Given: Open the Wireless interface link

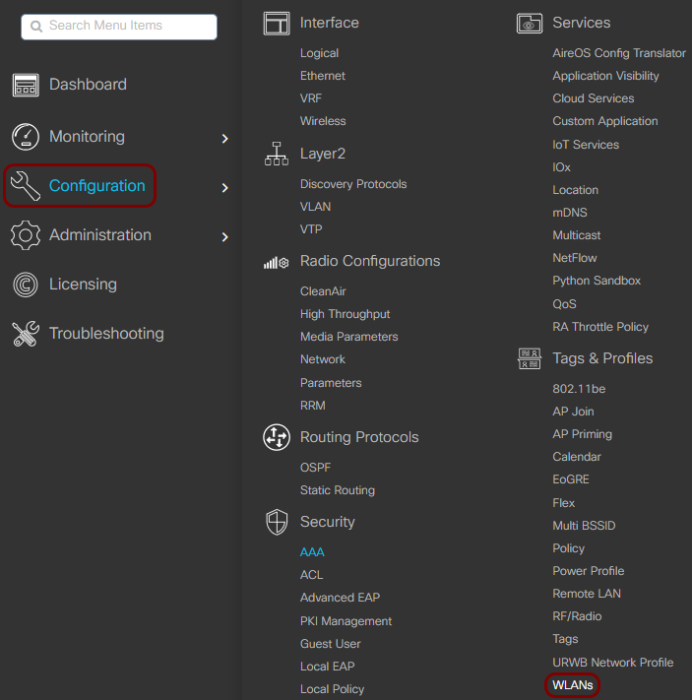Looking at the screenshot, I should point(323,121).
